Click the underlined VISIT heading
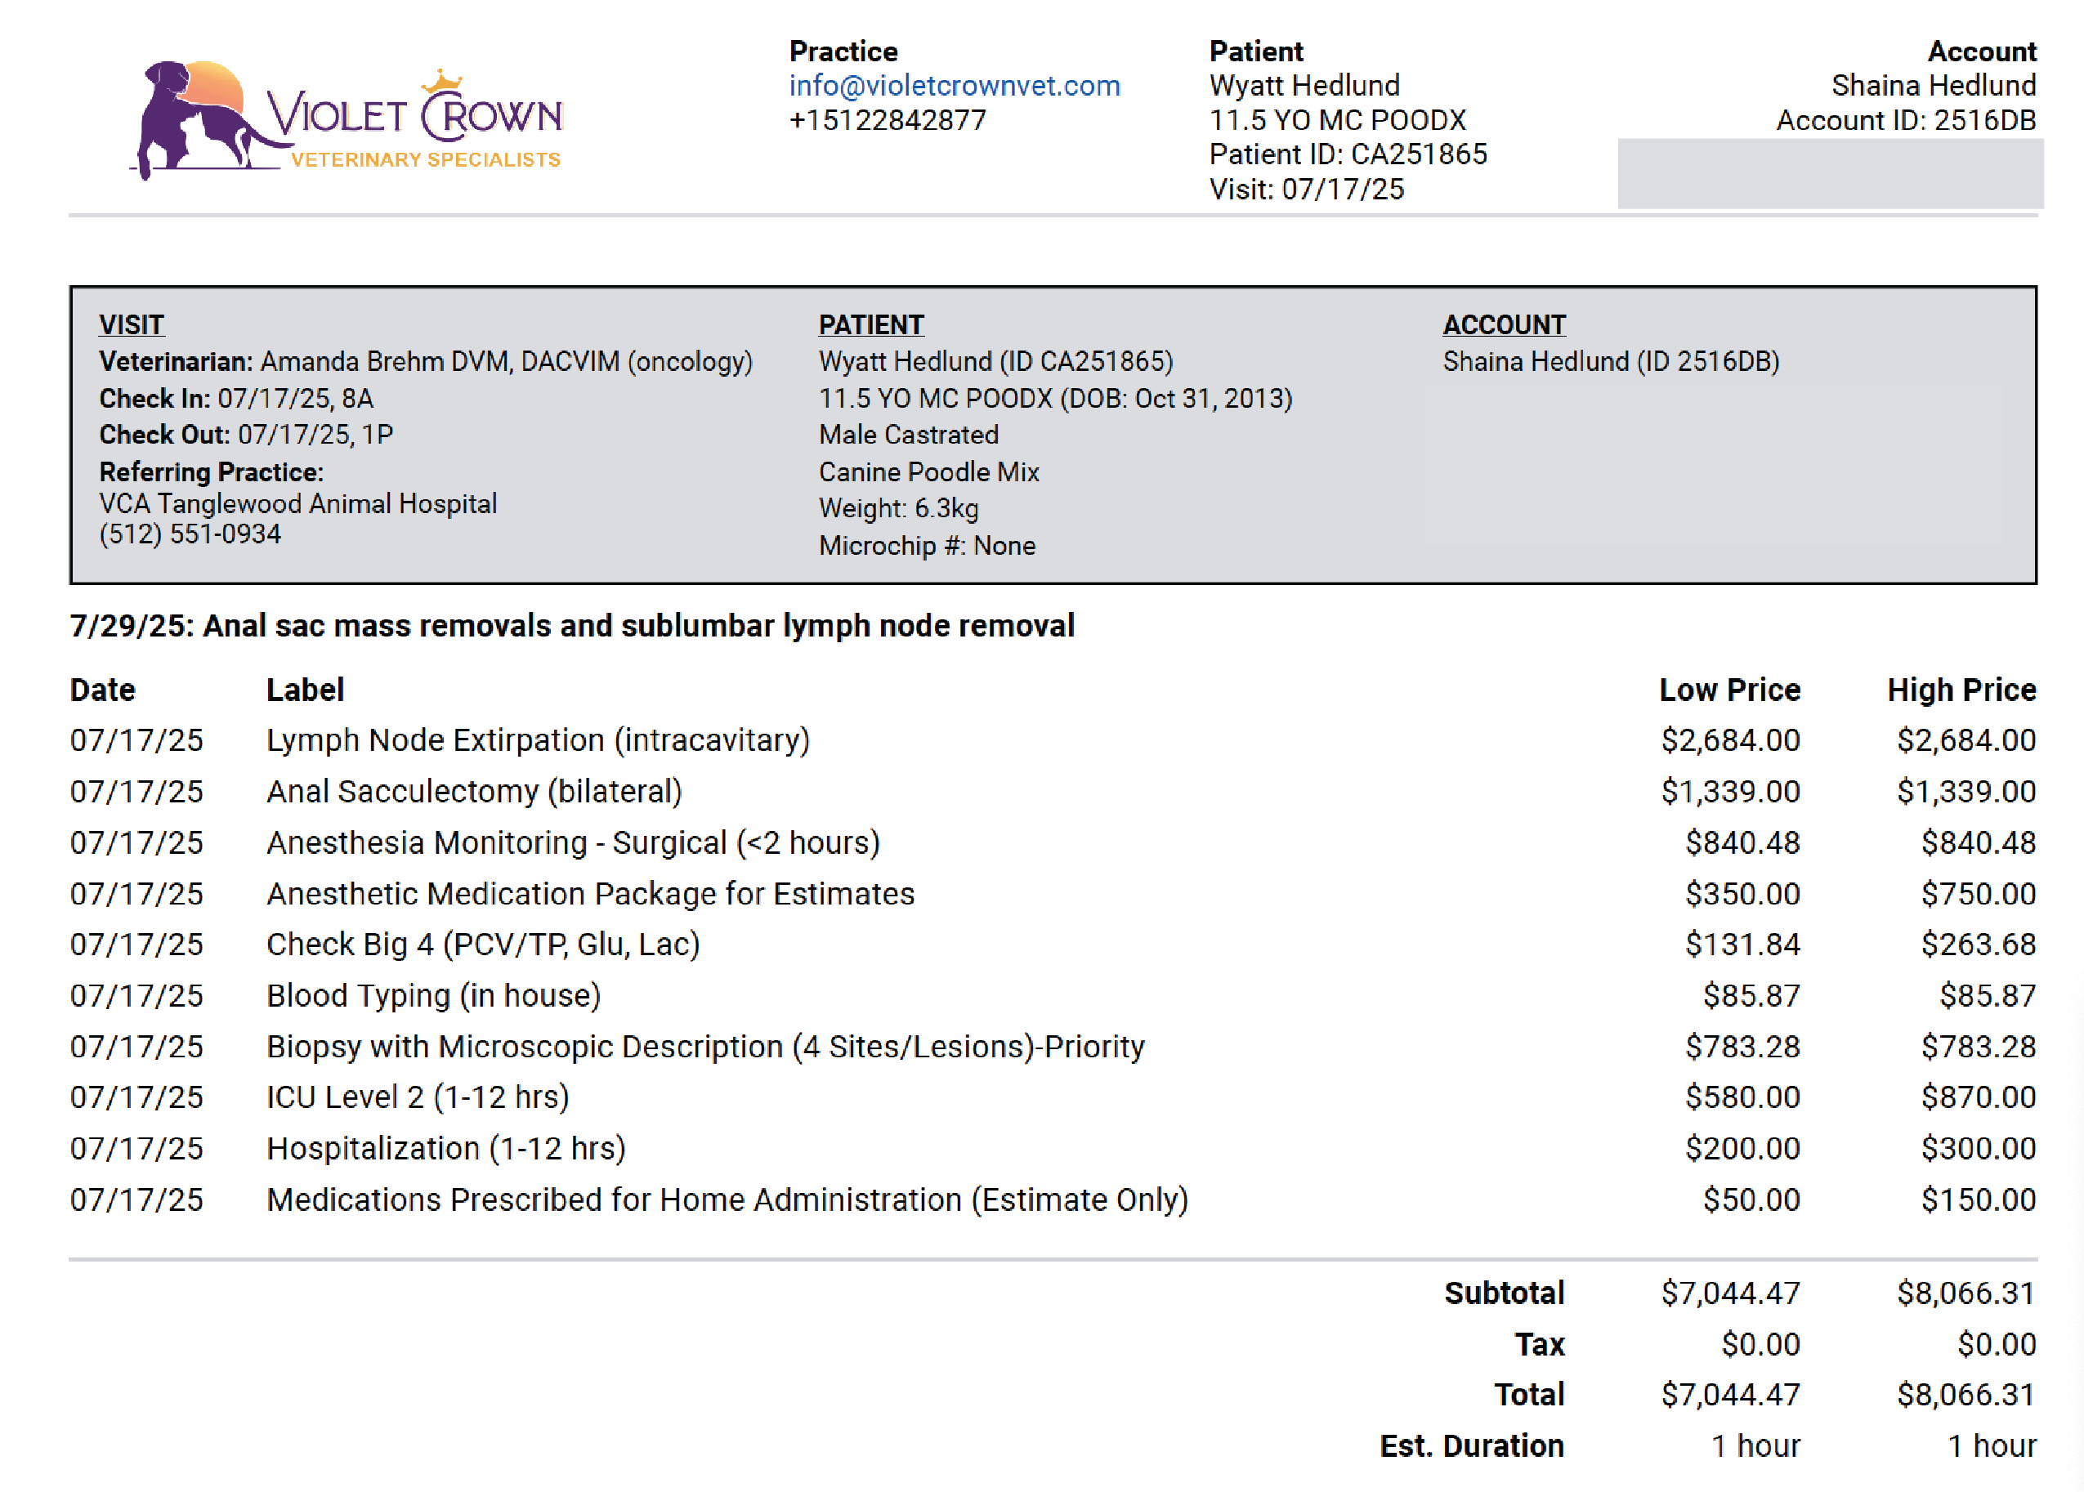2084x1492 pixels. pos(132,325)
